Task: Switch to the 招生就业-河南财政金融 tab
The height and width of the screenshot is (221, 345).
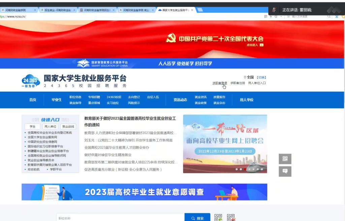Action: [58, 10]
